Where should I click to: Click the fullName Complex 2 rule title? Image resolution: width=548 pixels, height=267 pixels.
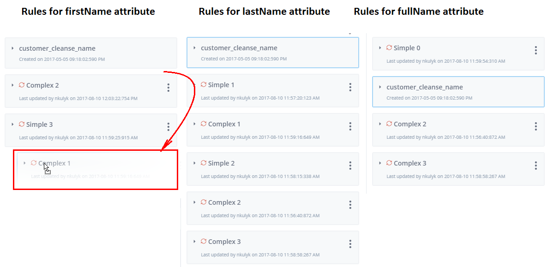point(410,124)
